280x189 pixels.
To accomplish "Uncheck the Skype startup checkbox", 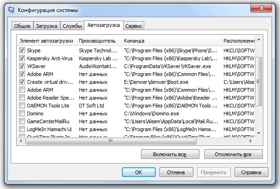I will 22,50.
